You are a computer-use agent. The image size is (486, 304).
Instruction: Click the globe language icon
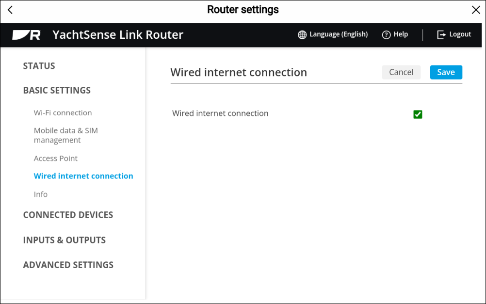[302, 35]
